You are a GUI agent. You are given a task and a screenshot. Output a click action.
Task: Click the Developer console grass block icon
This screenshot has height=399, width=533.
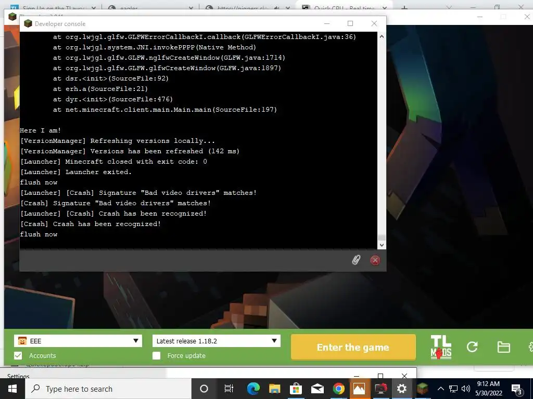click(x=28, y=23)
